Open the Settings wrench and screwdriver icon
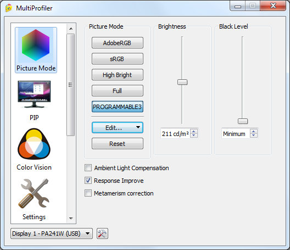The width and height of the screenshot is (290, 250). point(34,193)
